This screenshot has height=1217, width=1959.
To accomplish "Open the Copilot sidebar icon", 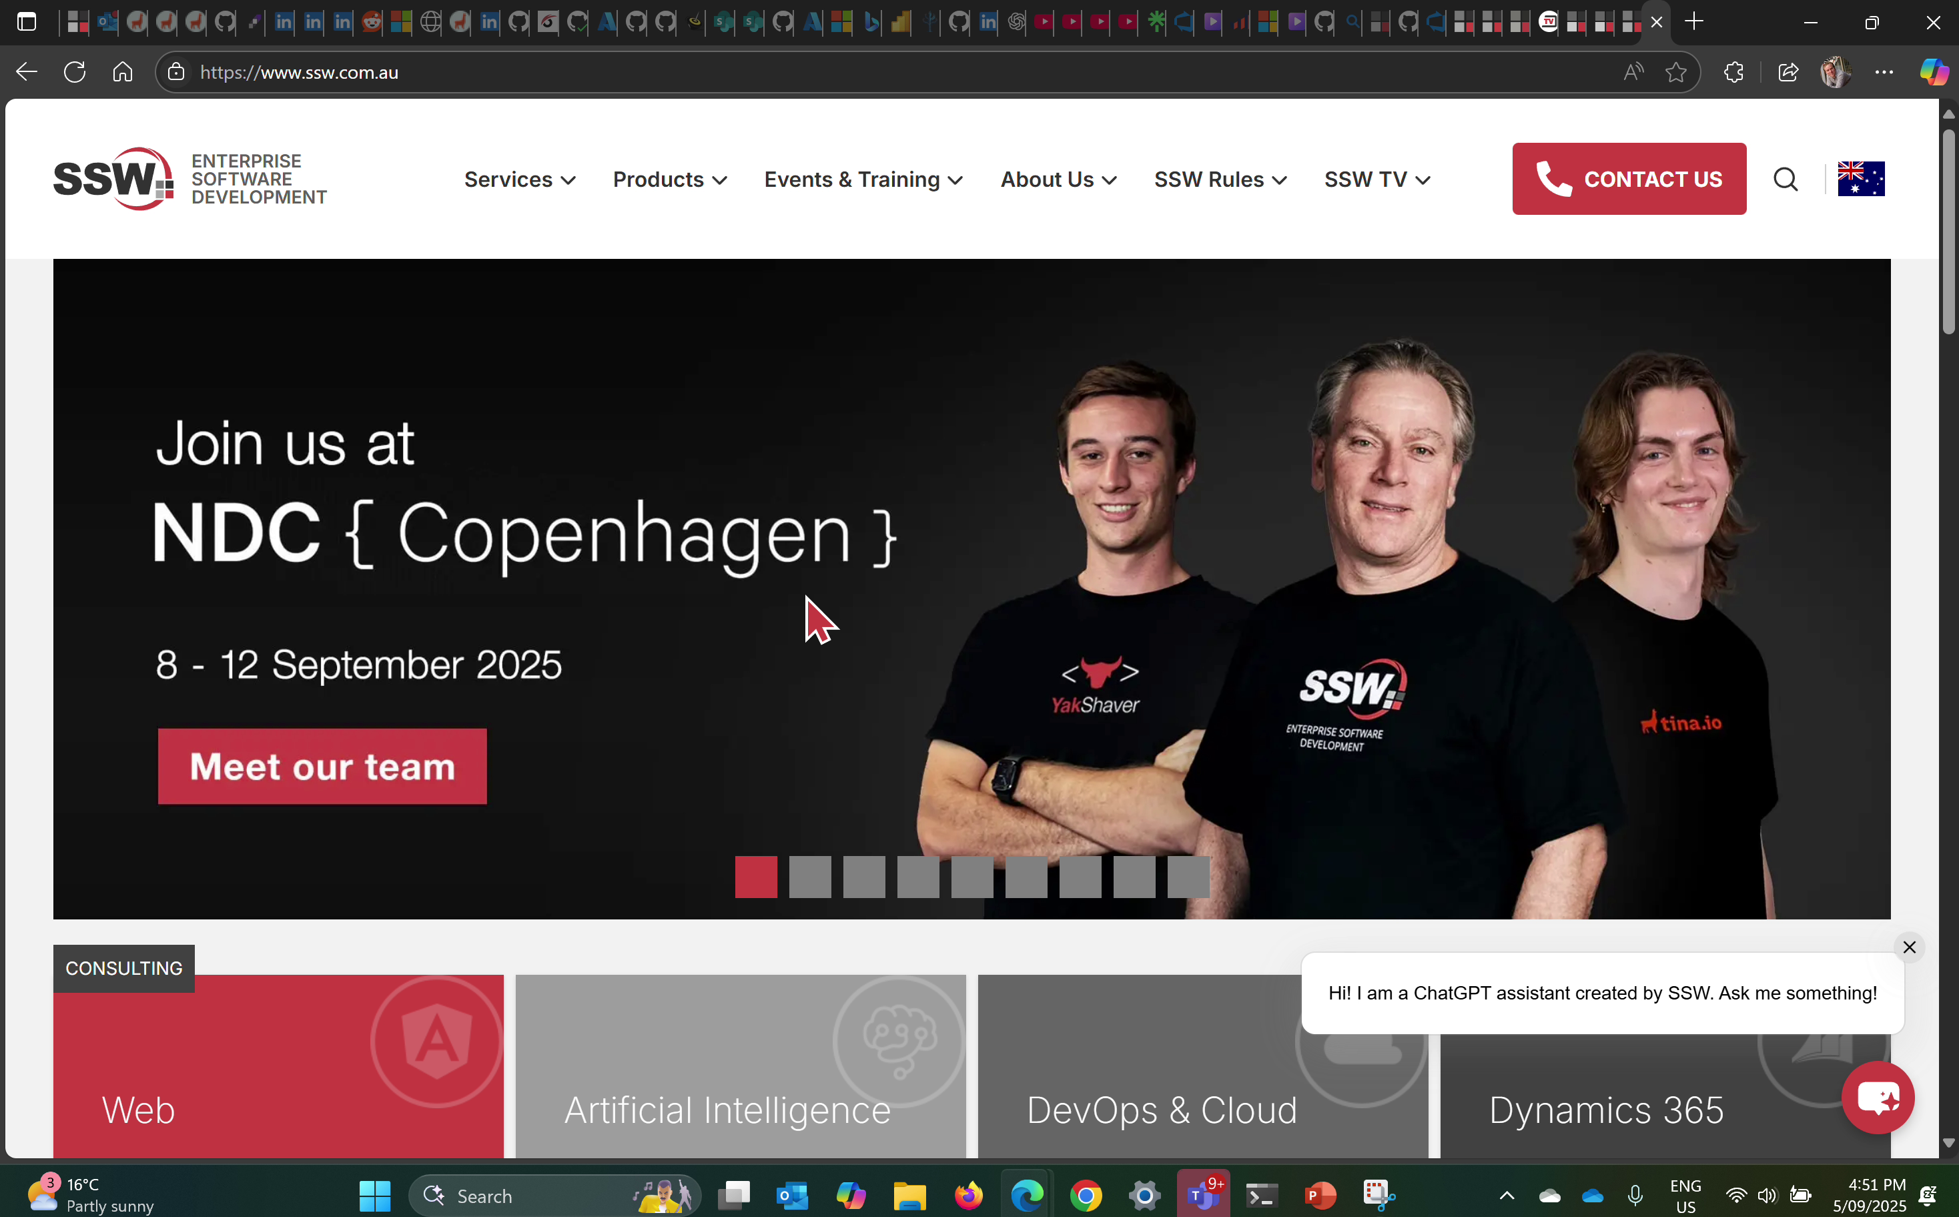I will (x=1934, y=73).
